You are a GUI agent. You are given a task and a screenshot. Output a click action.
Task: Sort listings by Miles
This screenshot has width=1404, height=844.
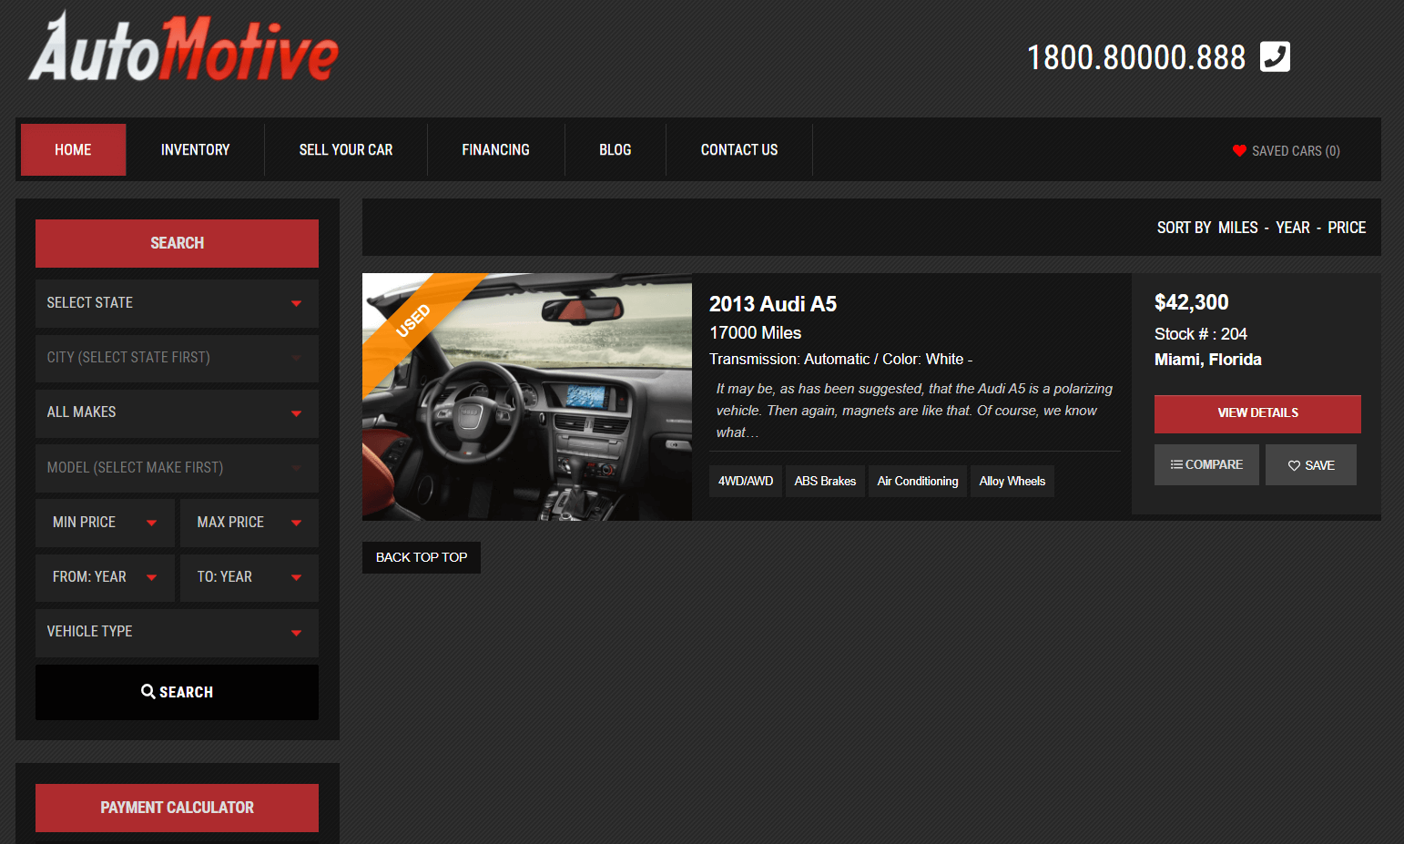click(1237, 228)
